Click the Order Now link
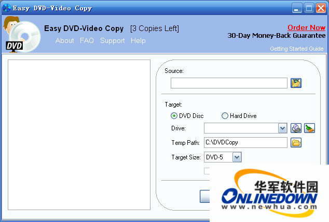Image resolution: width=329 pixels, height=222 pixels. point(306,27)
